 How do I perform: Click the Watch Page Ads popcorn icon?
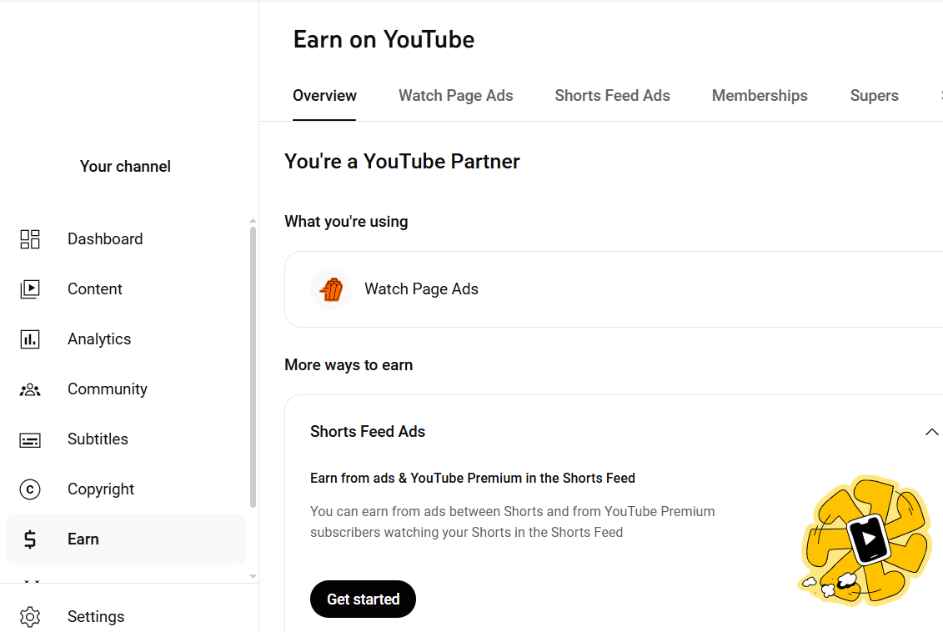331,289
